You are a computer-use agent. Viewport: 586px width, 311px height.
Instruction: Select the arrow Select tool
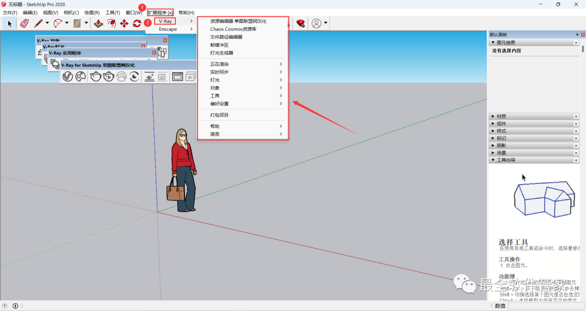10,23
